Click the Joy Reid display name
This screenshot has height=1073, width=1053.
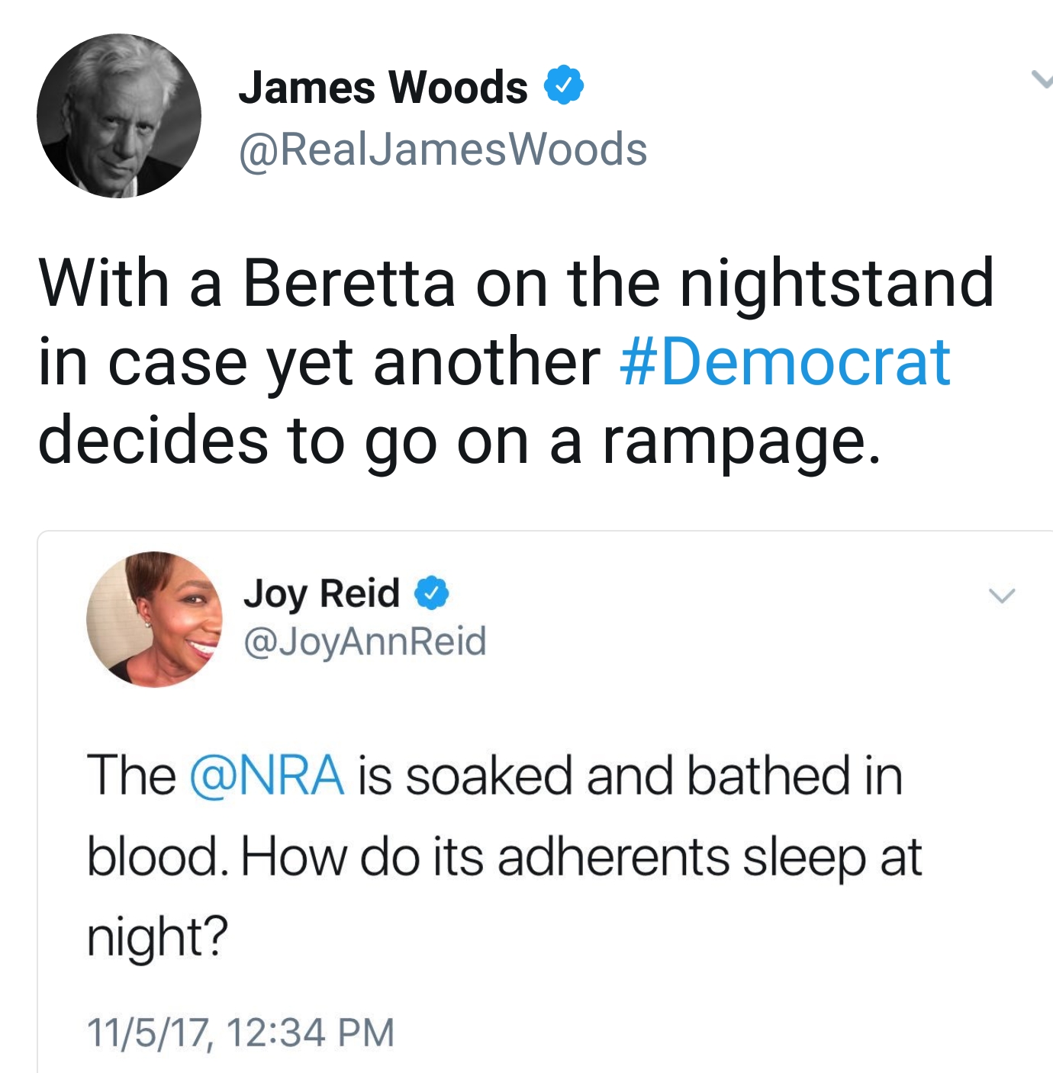coord(321,593)
